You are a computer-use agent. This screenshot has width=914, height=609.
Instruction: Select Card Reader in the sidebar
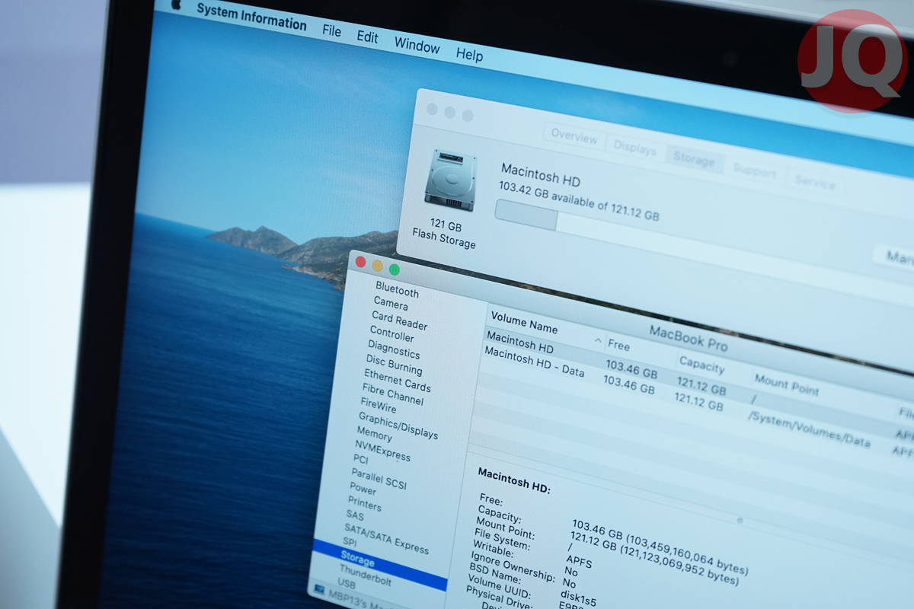(399, 320)
